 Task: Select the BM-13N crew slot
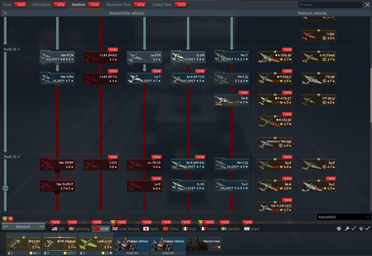(24, 244)
